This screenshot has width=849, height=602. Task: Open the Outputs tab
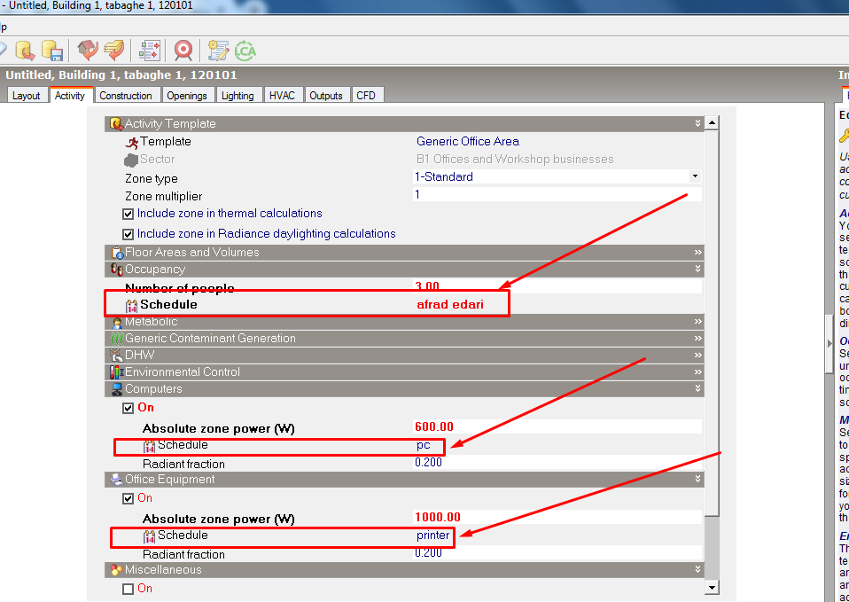tap(326, 96)
